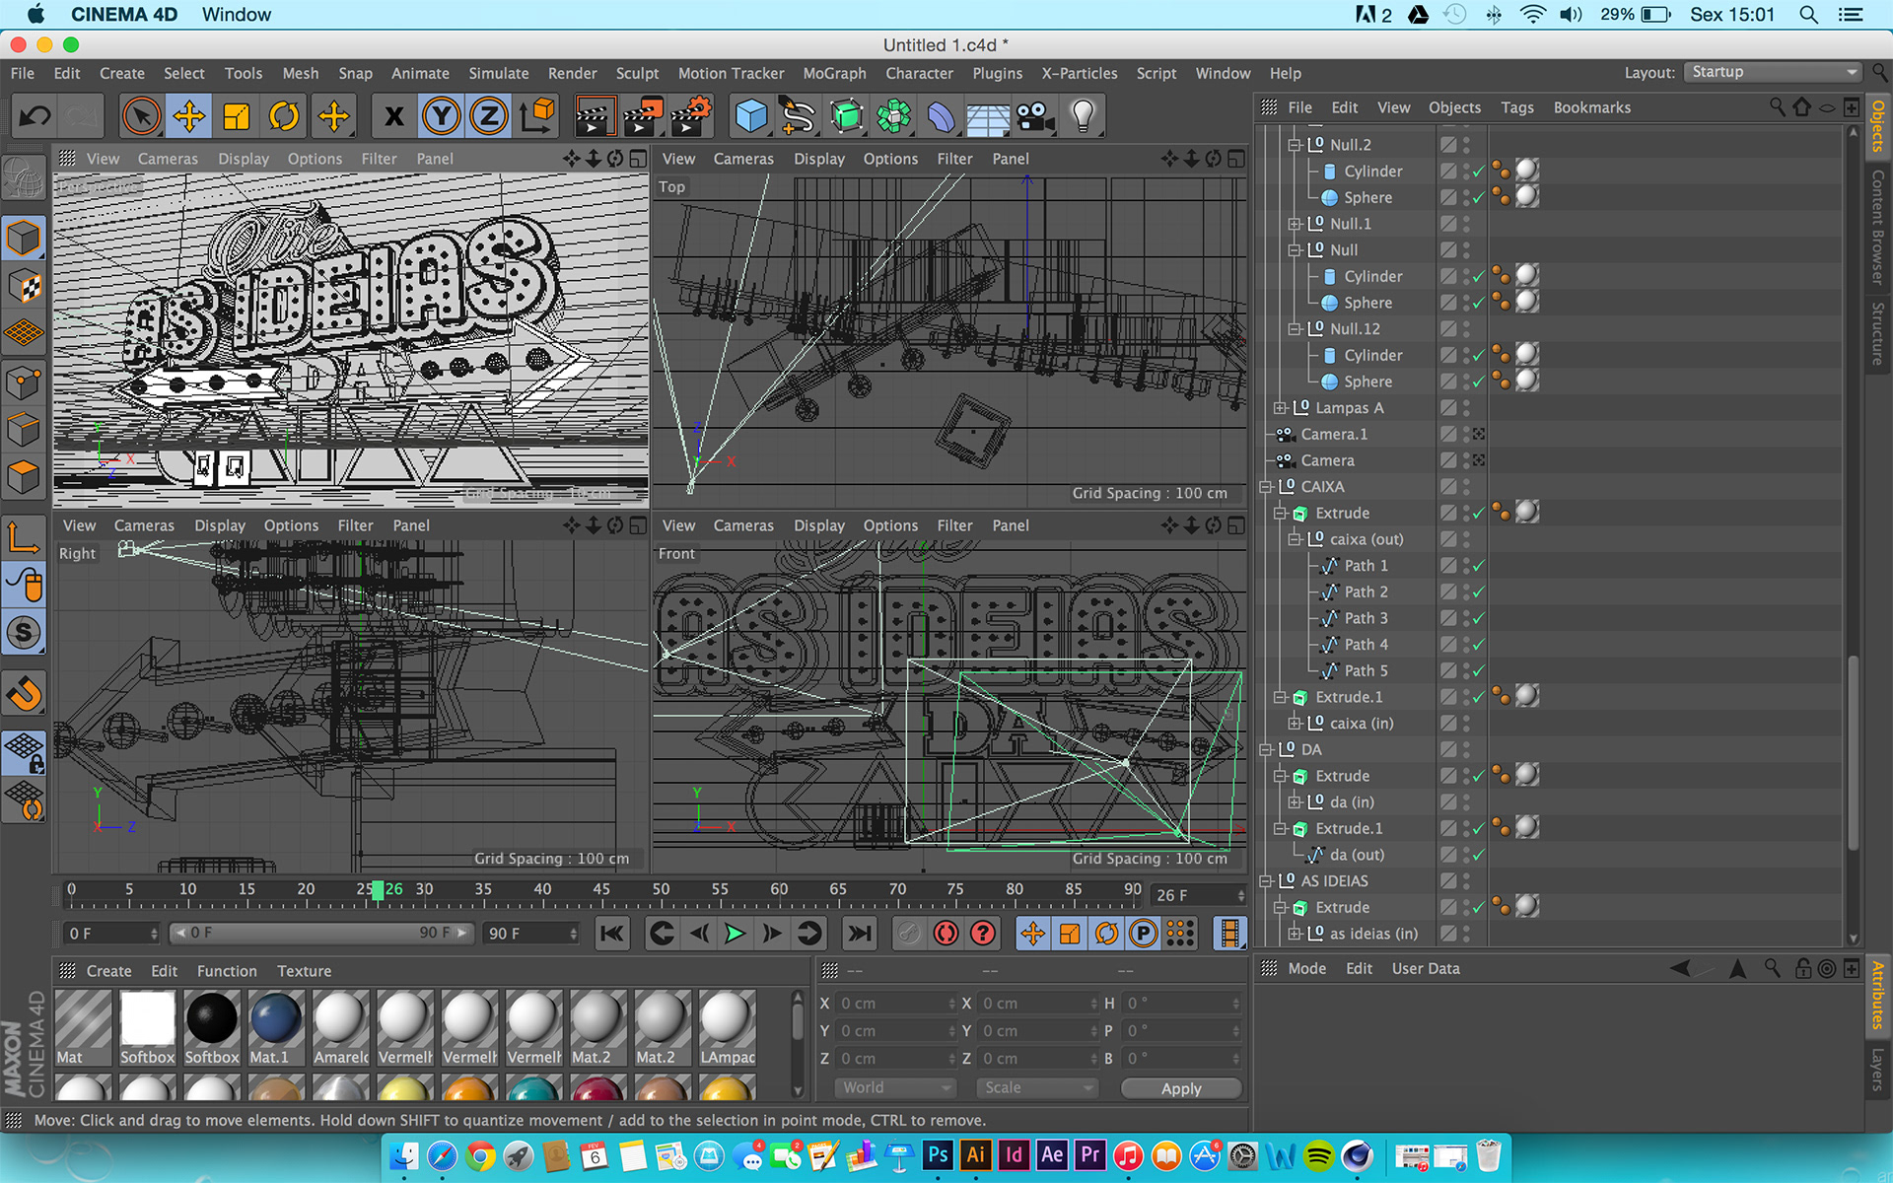Expand the Lampas A group
Screen dimensions: 1893x1183
point(1280,408)
